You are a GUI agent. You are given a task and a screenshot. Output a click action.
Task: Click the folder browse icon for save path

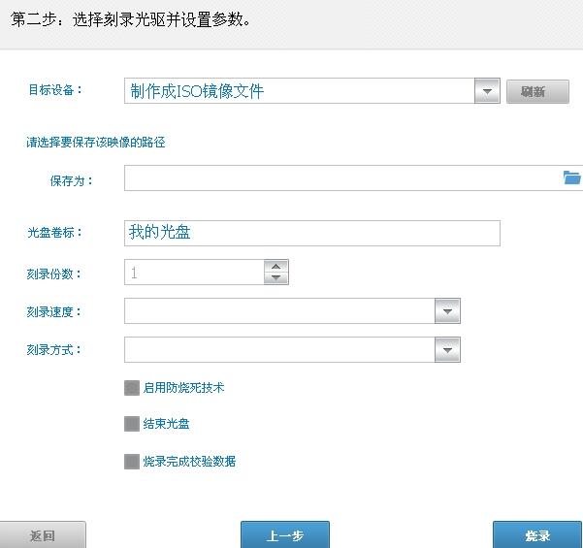[571, 177]
